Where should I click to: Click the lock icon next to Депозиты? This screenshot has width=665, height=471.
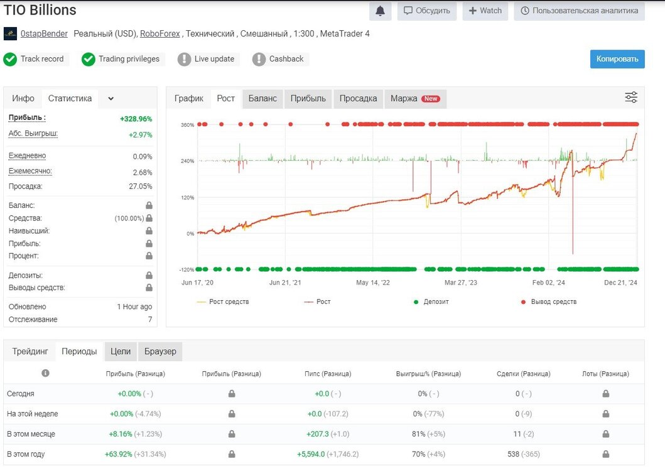149,276
